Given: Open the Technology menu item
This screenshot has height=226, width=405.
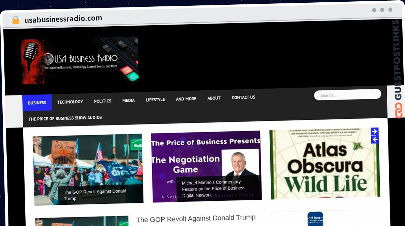Looking at the screenshot, I should coord(70,102).
